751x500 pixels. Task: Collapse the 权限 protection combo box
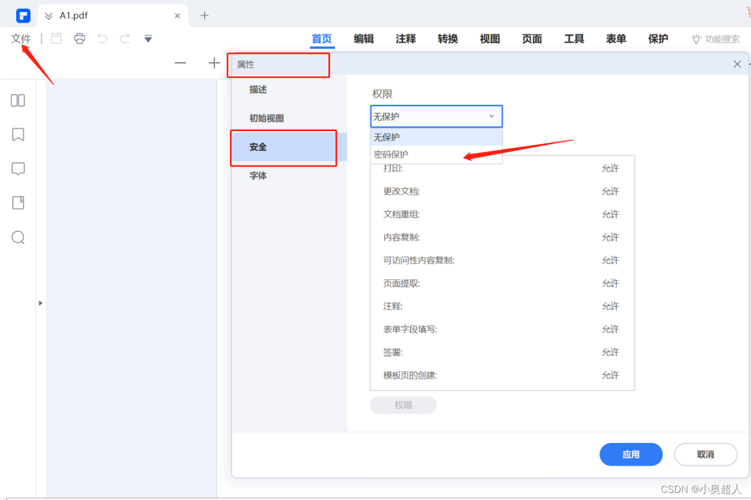(436, 116)
